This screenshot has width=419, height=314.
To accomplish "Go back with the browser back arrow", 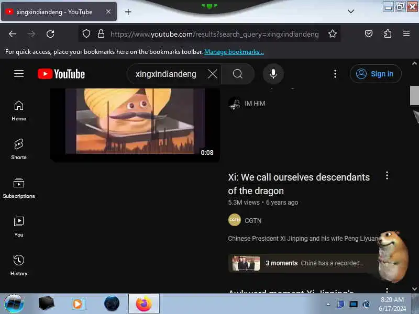I will click(x=13, y=34).
